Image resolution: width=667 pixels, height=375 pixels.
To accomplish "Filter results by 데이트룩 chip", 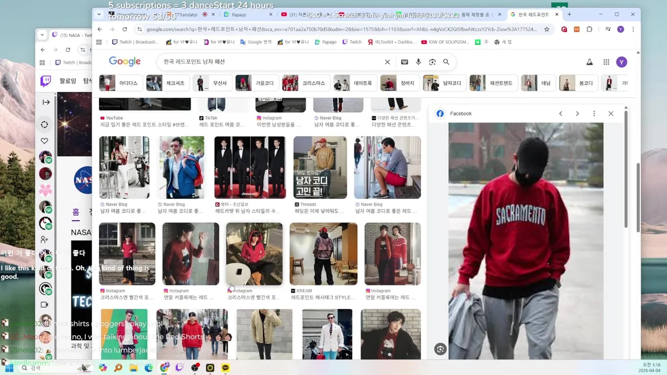I will click(x=355, y=83).
